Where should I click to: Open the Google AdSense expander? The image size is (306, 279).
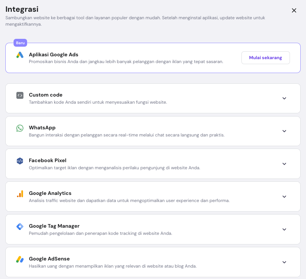284,262
